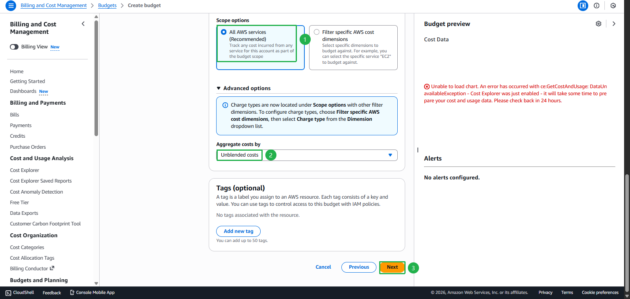
Task: Open the Aggregate costs by dropdown
Action: point(307,155)
